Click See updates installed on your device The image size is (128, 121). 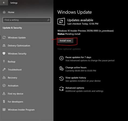(x=83, y=81)
